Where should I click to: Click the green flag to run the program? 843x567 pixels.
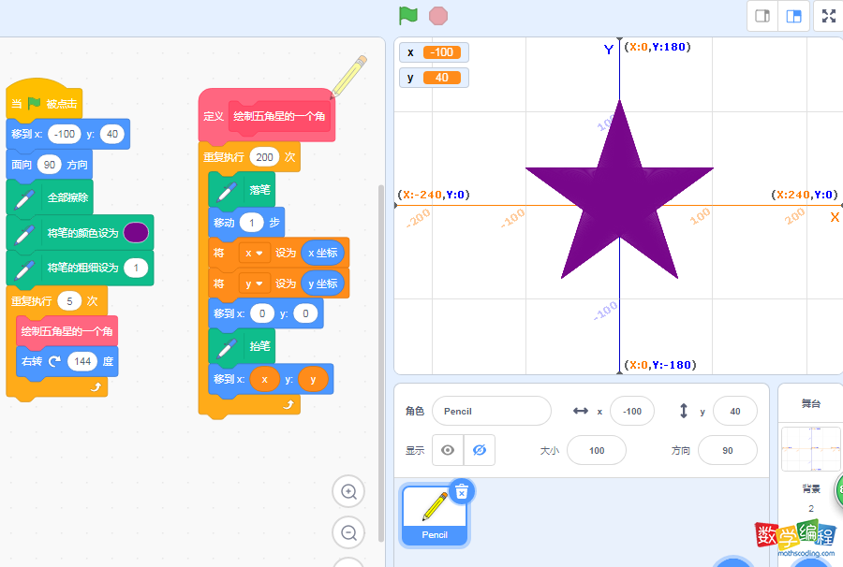pos(407,16)
